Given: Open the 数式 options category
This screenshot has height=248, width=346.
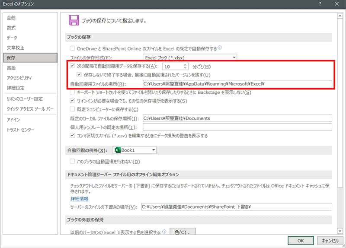Looking at the screenshot, I should pos(11,28).
